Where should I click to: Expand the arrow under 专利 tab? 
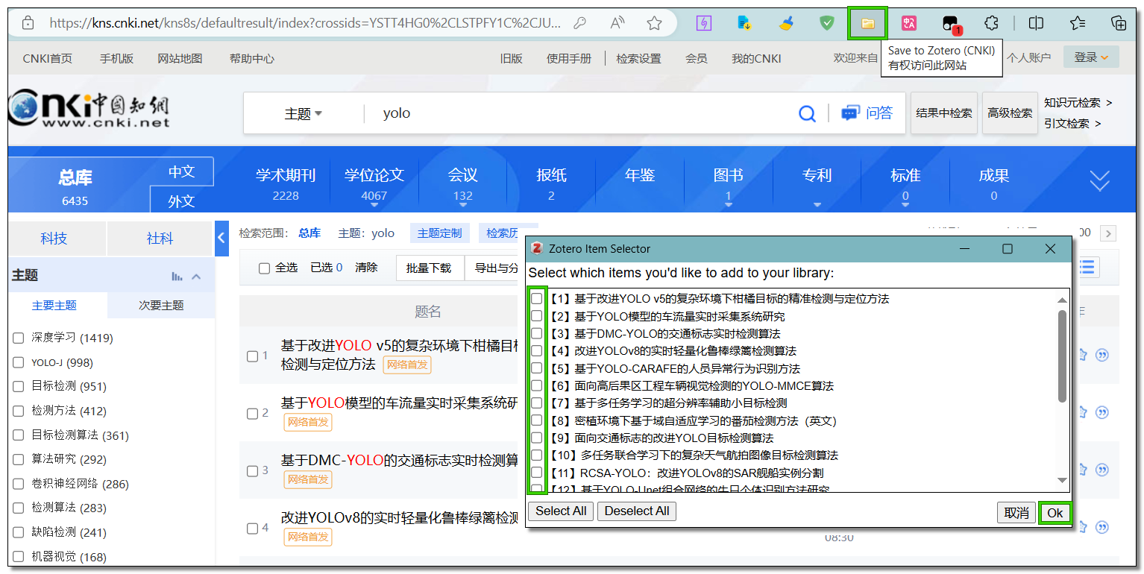[x=817, y=204]
